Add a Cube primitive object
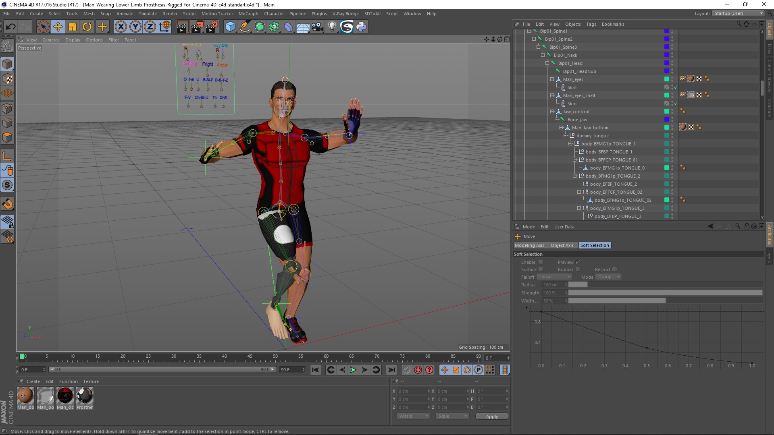 230,27
